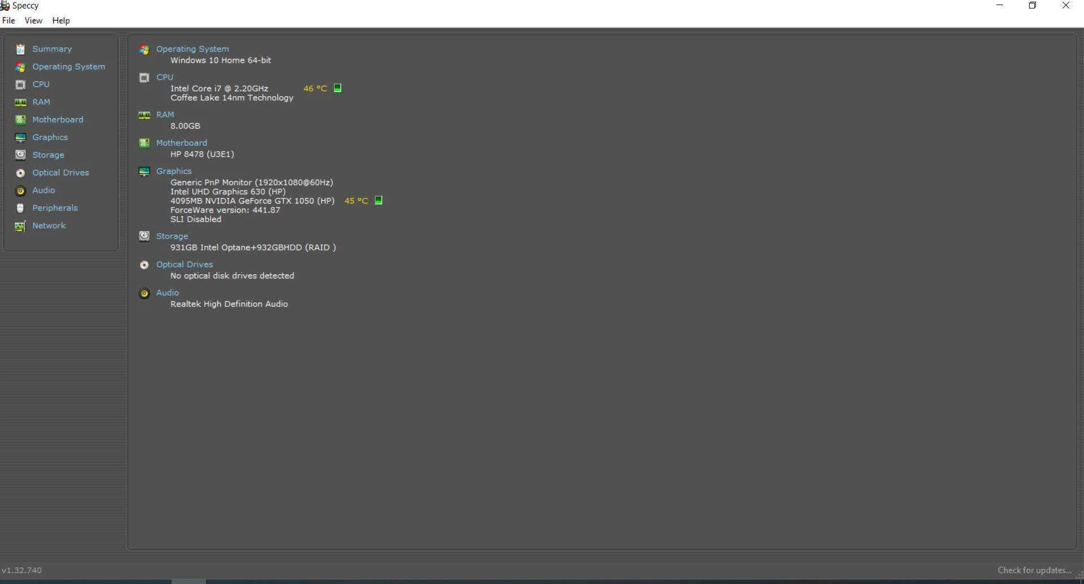Click the Peripherals mouse icon in sidebar
1084x584 pixels.
(x=20, y=208)
